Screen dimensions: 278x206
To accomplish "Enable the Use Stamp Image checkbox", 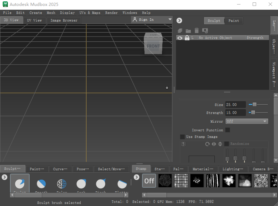I will (182, 137).
